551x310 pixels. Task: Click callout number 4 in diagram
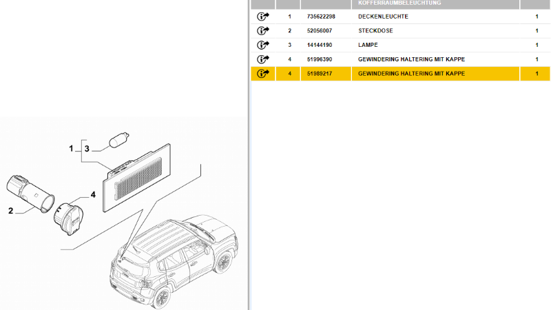(93, 195)
